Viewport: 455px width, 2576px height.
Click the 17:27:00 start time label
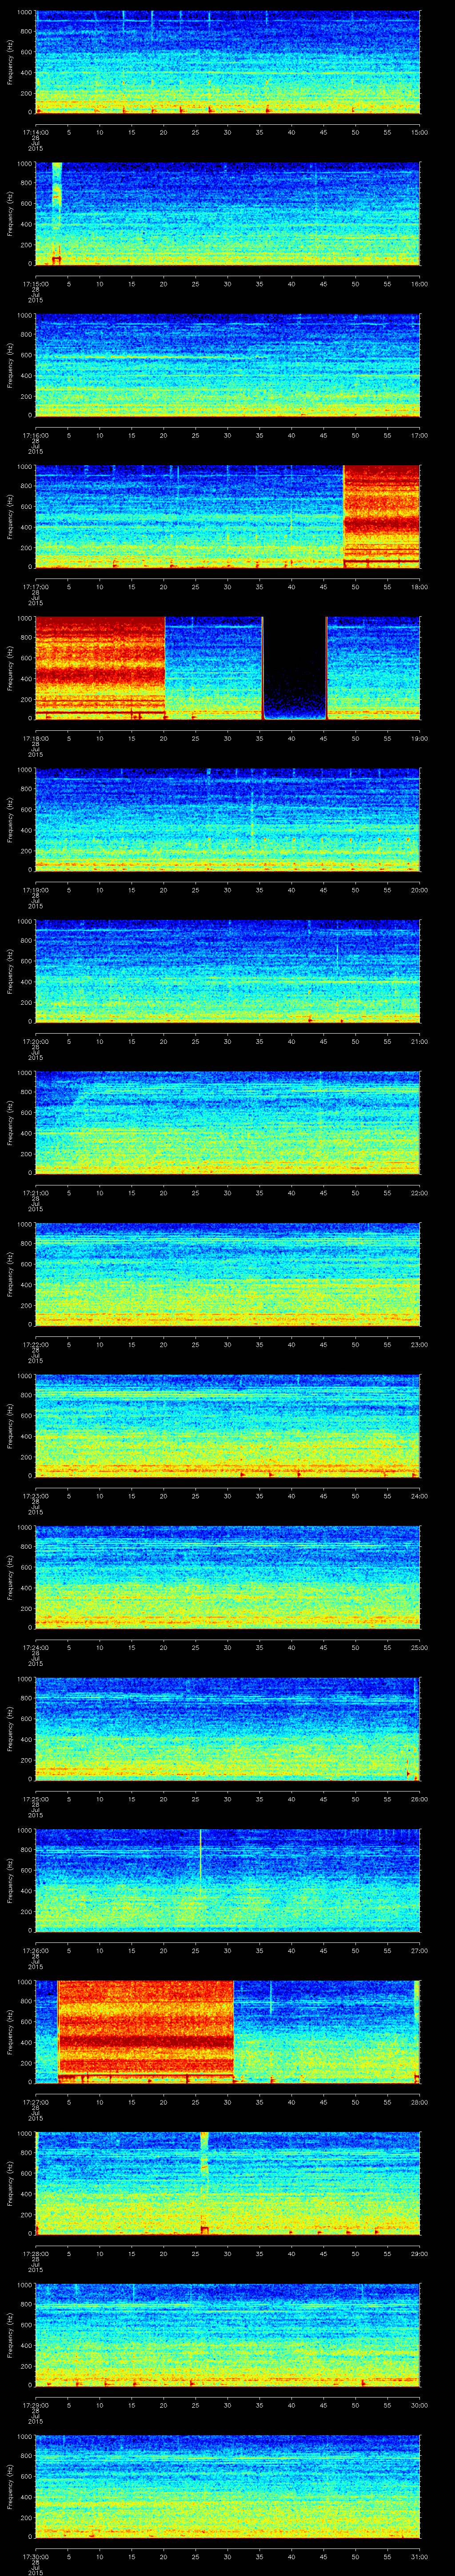pos(35,2102)
